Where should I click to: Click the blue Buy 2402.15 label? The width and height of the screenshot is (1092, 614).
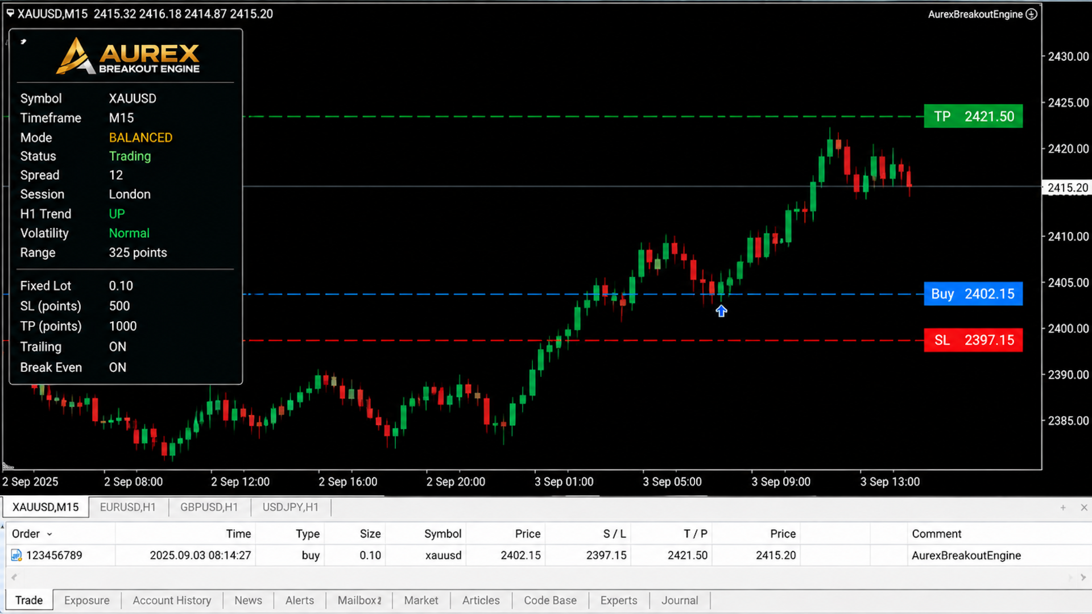[x=973, y=294]
